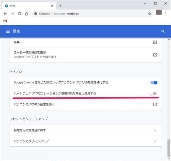
Task: Click the search settings magnifier icon
Action: point(163,31)
